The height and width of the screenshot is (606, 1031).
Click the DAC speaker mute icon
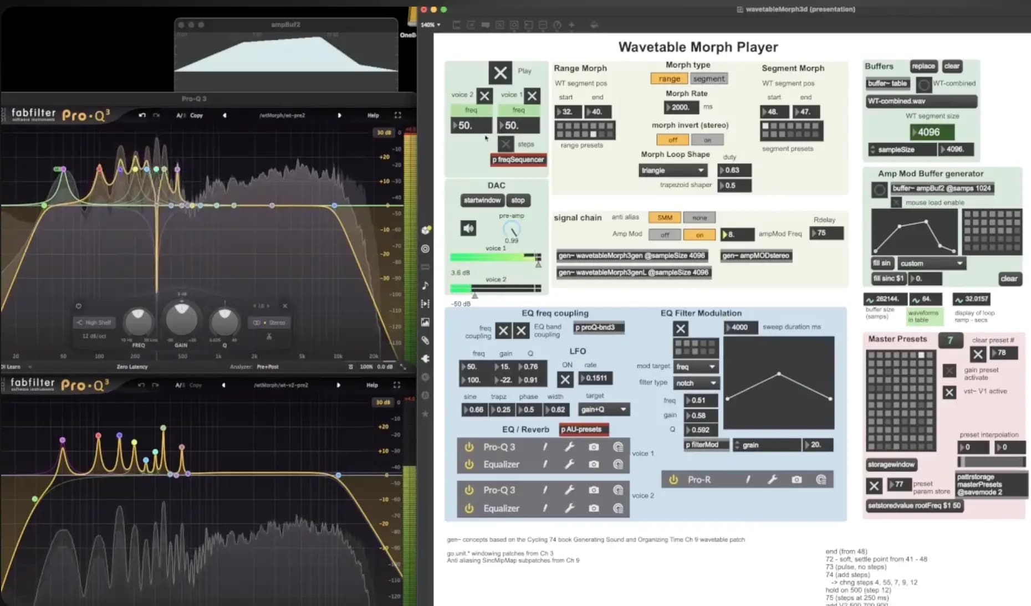(x=468, y=228)
